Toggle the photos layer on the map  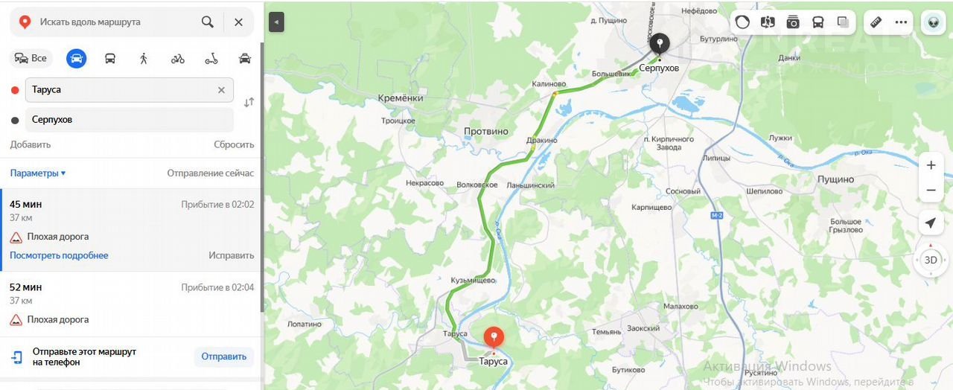pyautogui.click(x=793, y=22)
